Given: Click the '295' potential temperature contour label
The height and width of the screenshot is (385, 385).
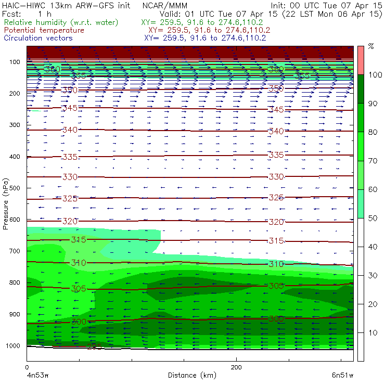Looking at the screenshot, I should (x=94, y=346).
